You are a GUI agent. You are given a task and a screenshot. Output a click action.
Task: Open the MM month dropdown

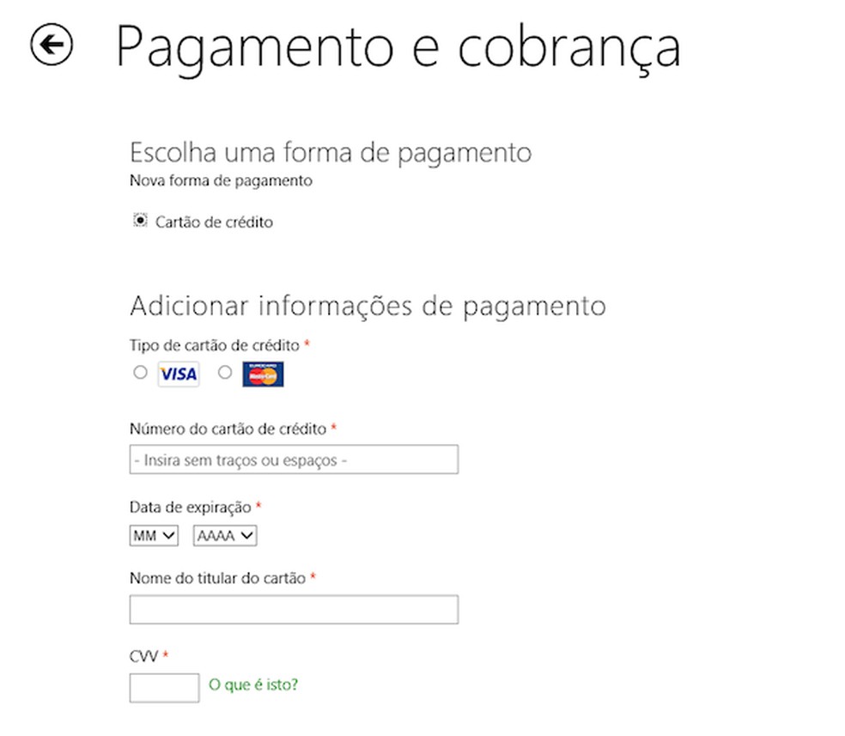[x=153, y=535]
